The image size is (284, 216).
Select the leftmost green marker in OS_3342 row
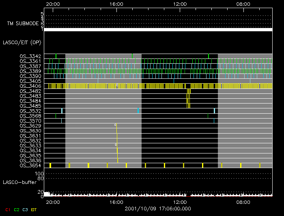click(56, 56)
